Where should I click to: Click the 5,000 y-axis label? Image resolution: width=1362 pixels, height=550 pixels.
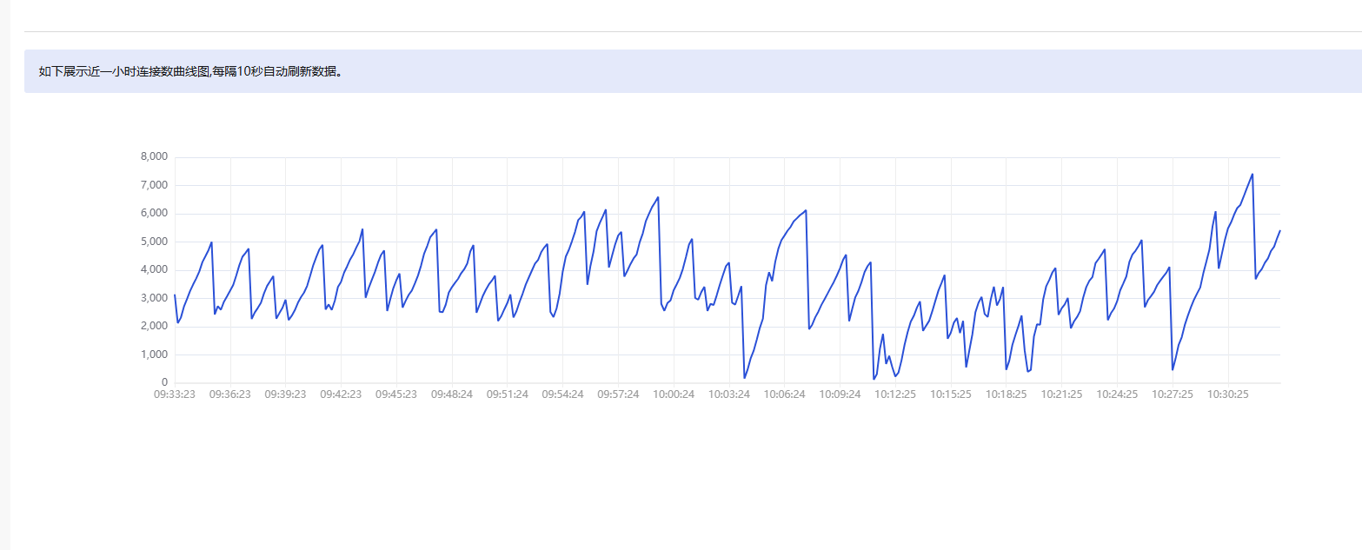point(154,242)
